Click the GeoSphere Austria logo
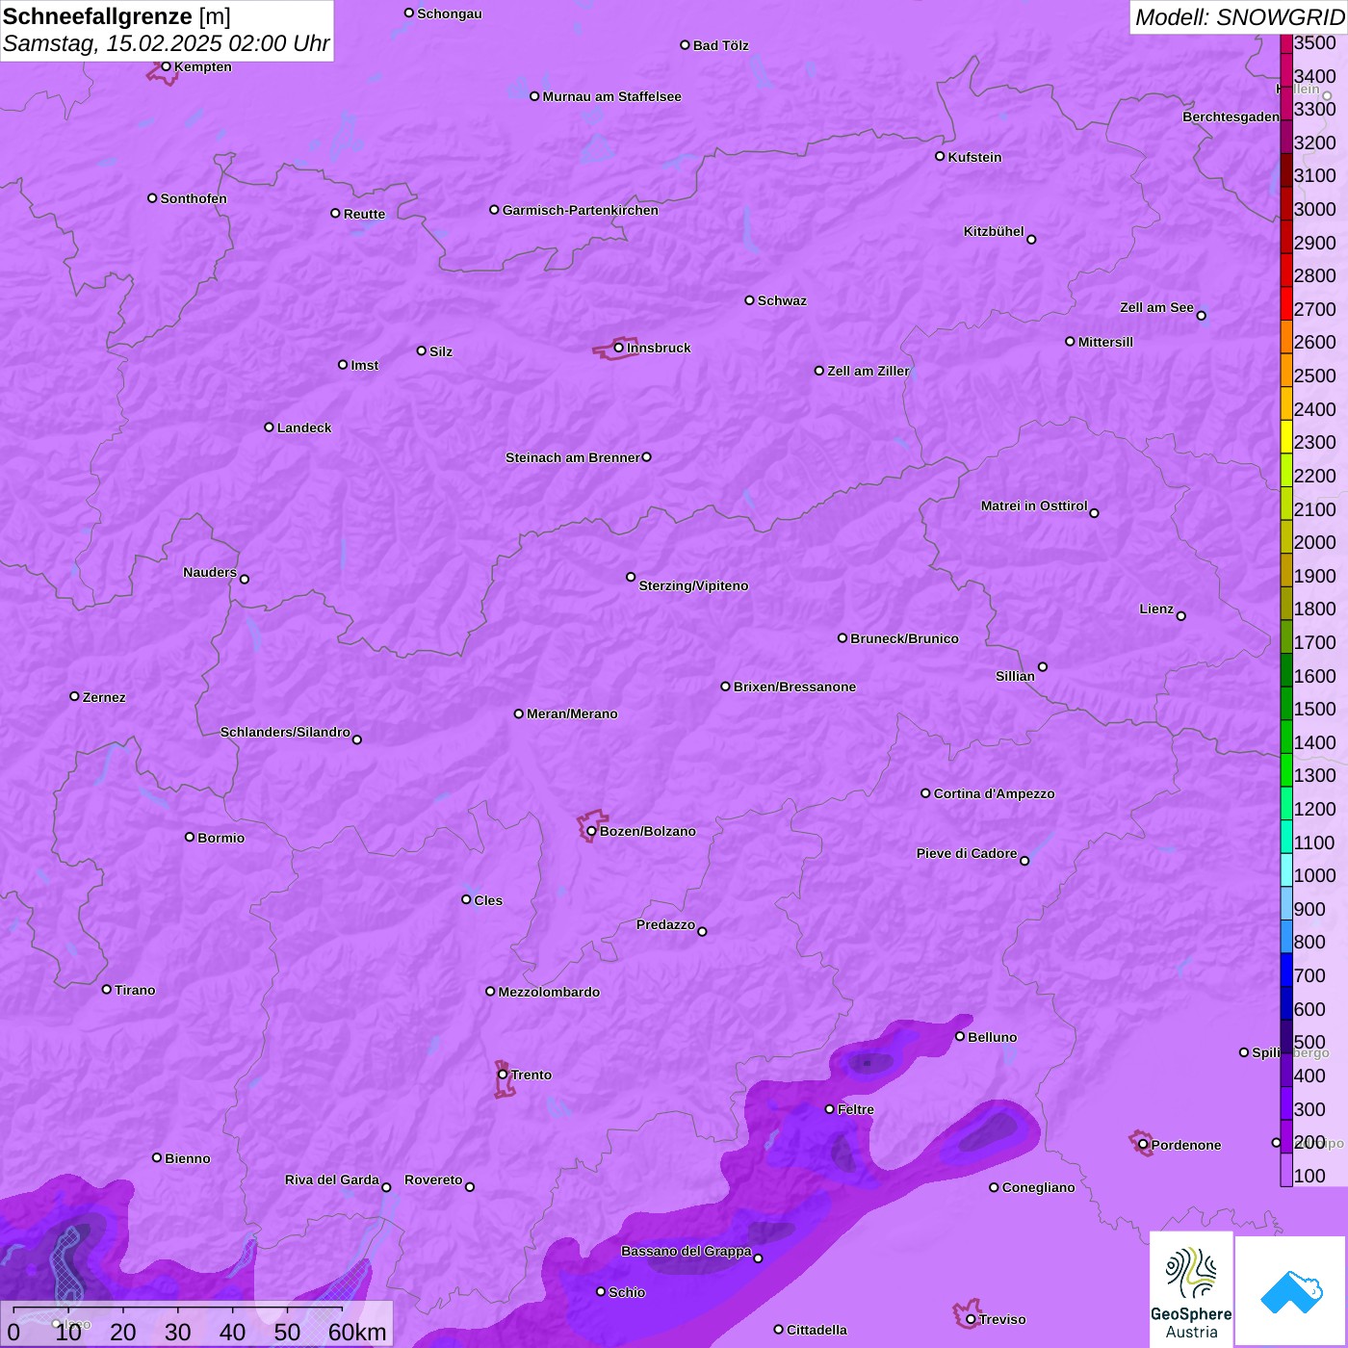This screenshot has width=1348, height=1348. (x=1191, y=1288)
